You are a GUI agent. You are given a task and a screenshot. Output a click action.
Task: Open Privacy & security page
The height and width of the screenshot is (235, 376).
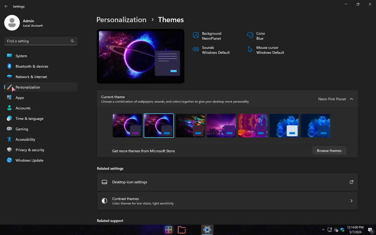(x=41, y=150)
